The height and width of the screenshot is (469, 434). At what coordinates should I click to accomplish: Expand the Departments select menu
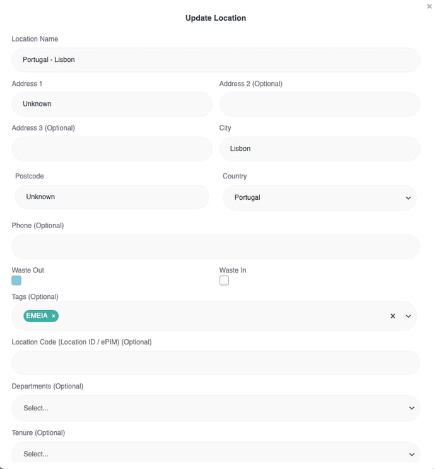point(216,408)
